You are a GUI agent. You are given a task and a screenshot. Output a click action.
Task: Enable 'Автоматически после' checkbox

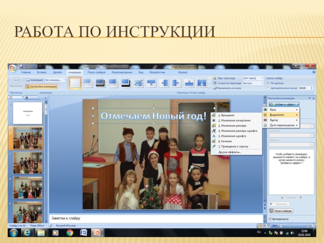(268, 88)
